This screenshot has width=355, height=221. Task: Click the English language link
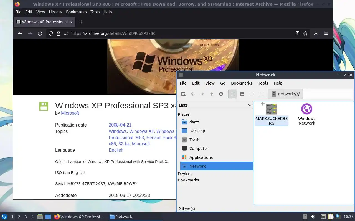(116, 150)
